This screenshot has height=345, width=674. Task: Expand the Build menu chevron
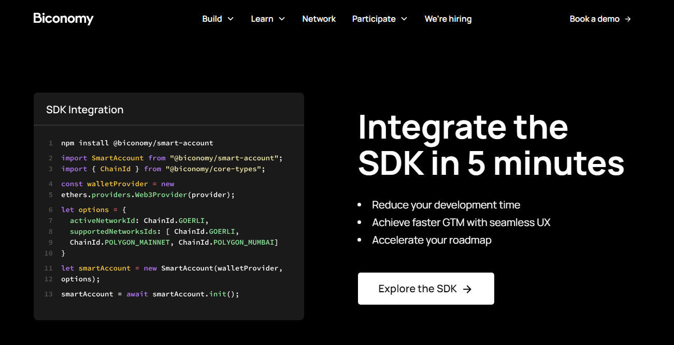(x=231, y=19)
